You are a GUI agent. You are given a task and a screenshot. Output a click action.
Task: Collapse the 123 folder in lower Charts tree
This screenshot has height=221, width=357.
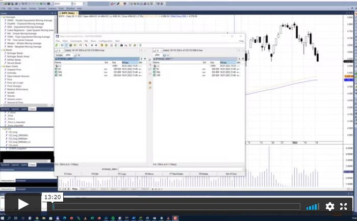tap(3, 129)
